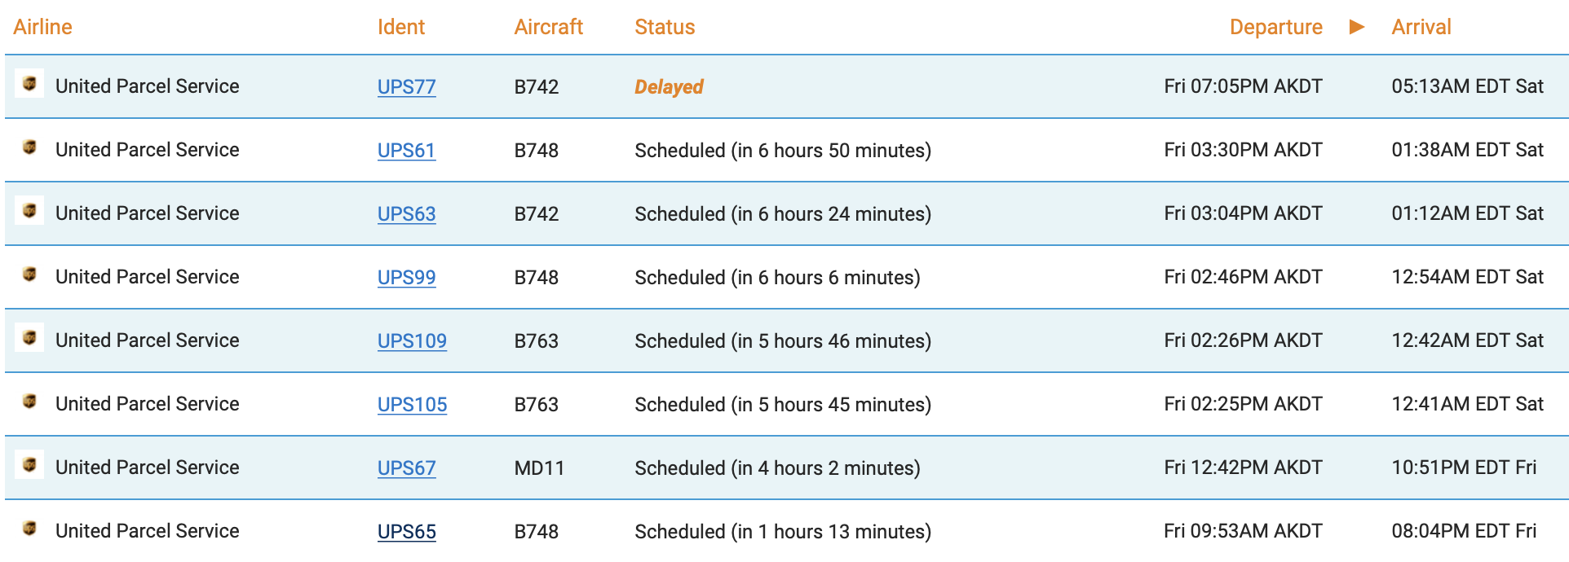1569x562 pixels.
Task: Click the UPS logo icon beside UPS63
Action: pos(29,211)
